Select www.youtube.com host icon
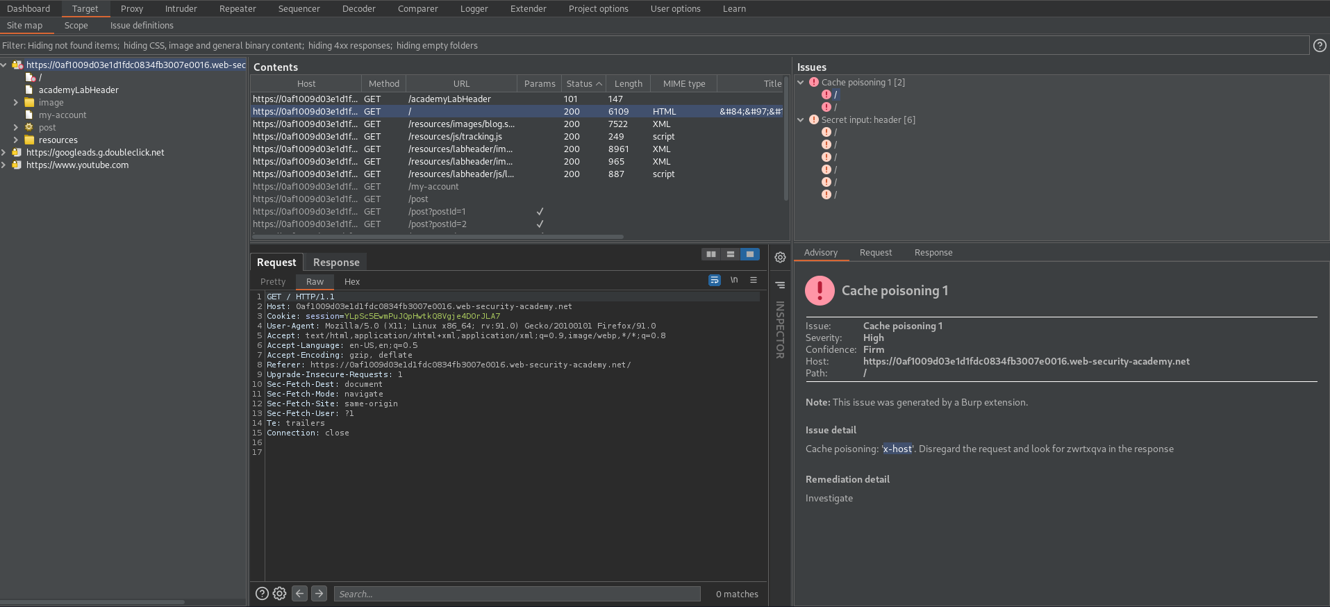This screenshot has width=1330, height=607. point(17,165)
